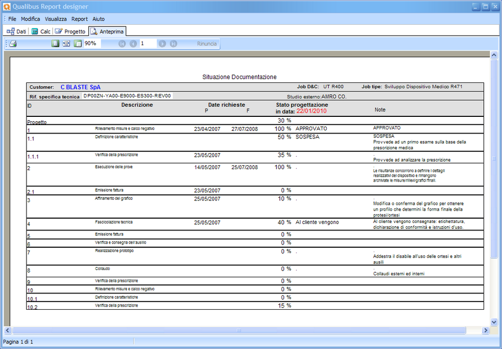This screenshot has width=502, height=349.
Task: Click the print icon in preview toolbar
Action: pyautogui.click(x=13, y=44)
